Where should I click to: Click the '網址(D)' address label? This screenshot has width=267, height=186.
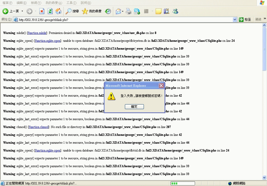click(x=7, y=19)
